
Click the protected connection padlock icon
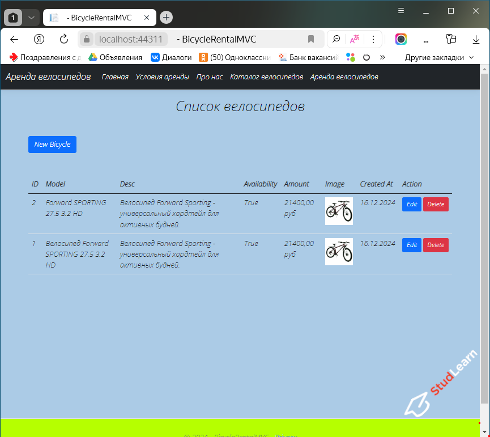[86, 39]
